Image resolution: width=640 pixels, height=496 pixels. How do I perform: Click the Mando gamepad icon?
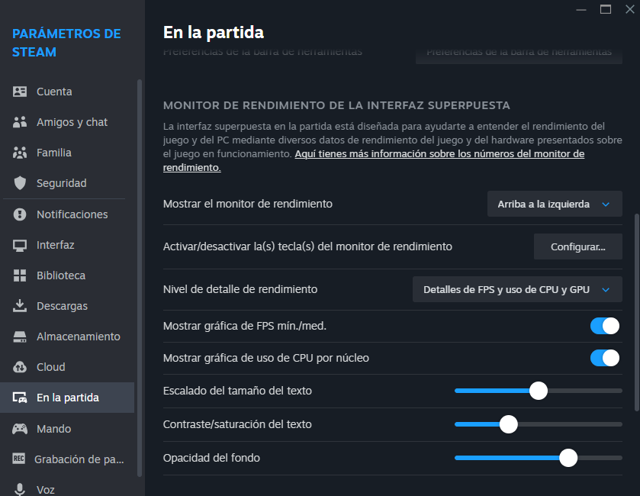click(x=20, y=429)
